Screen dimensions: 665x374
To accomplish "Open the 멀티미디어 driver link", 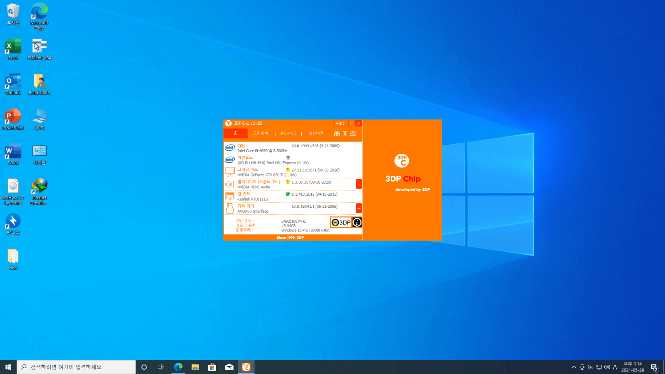I will 259,182.
